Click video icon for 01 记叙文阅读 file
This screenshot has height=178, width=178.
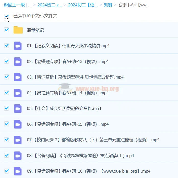pos(18,46)
